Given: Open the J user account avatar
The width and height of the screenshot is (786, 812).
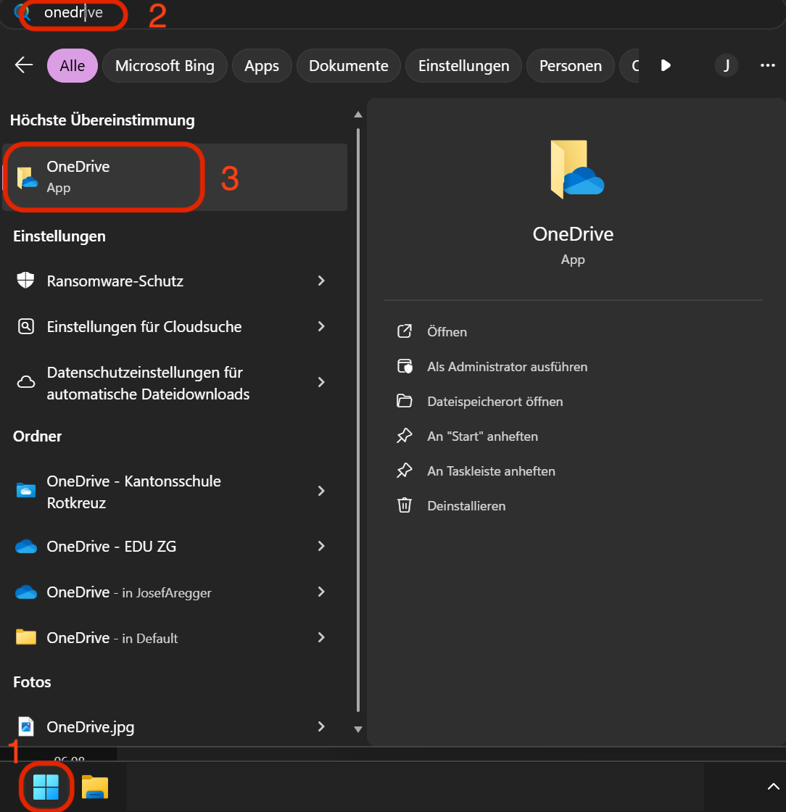Looking at the screenshot, I should (727, 65).
